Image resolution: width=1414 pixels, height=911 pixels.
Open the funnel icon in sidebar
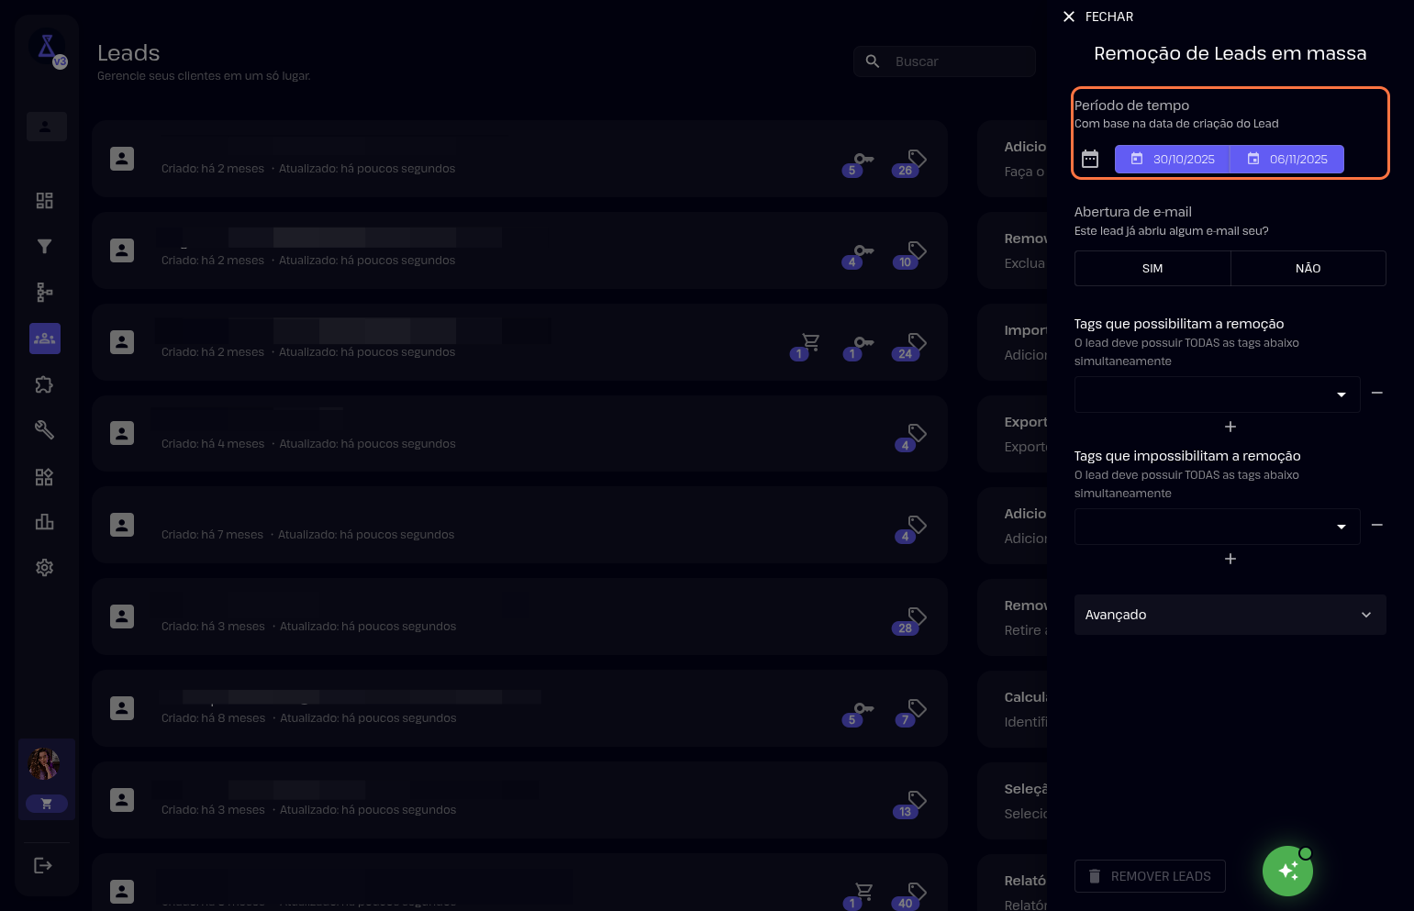click(x=44, y=246)
